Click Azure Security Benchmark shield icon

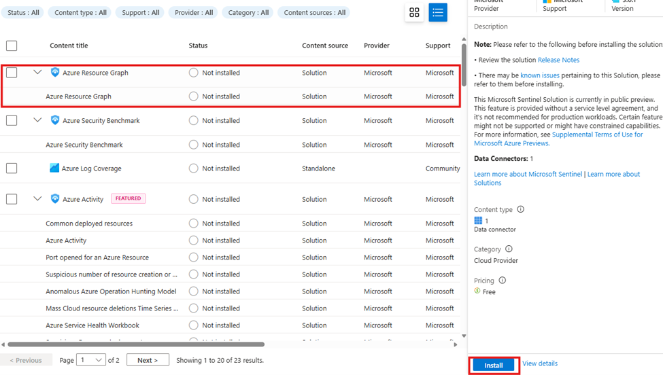(55, 120)
